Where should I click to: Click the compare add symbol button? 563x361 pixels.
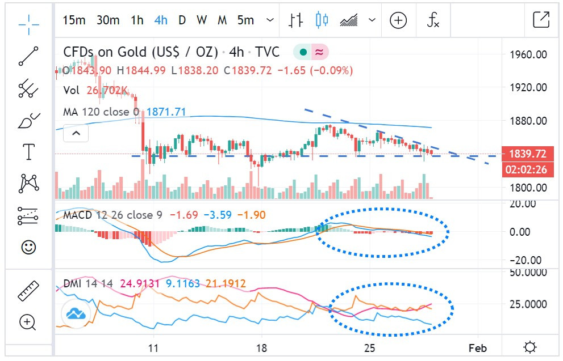(x=398, y=20)
